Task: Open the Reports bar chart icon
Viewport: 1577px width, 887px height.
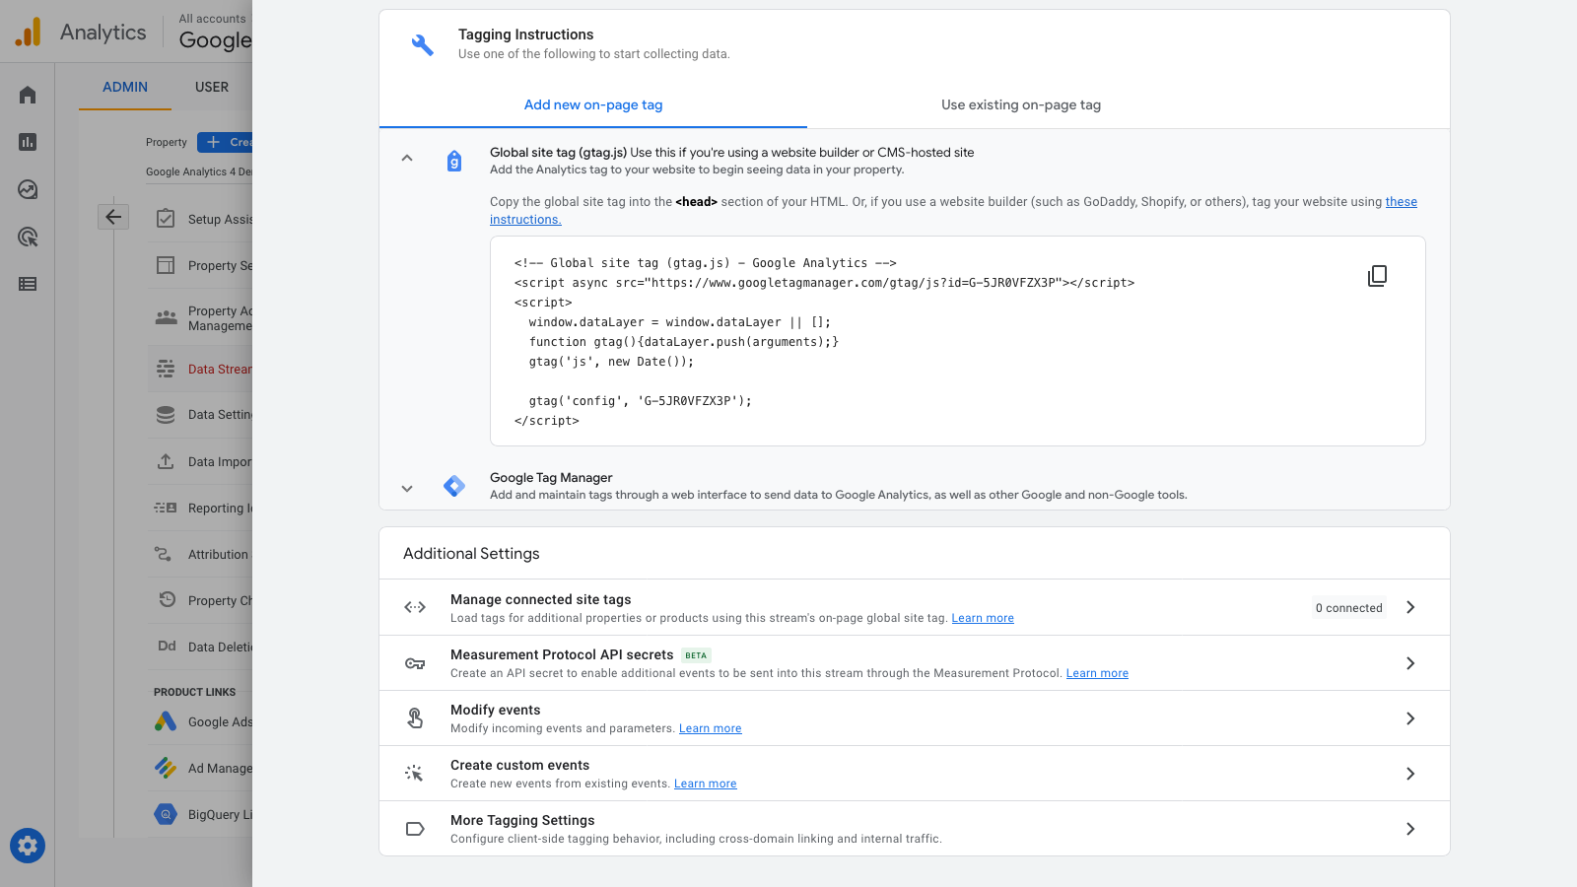Action: [28, 142]
